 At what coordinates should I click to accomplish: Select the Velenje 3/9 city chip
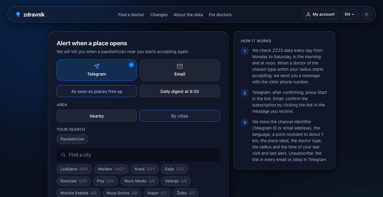[176, 181]
